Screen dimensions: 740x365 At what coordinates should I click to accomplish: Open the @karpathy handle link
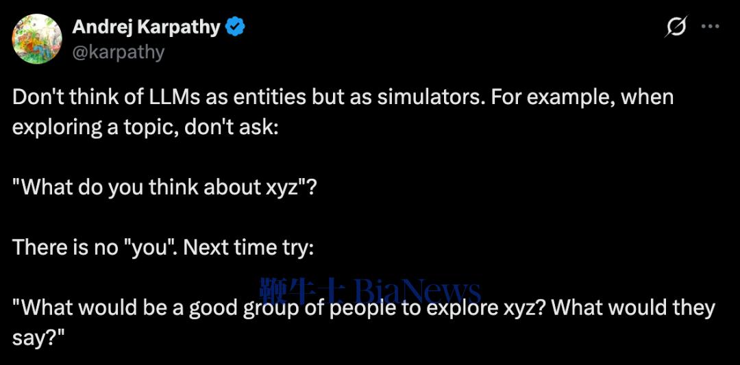(118, 52)
